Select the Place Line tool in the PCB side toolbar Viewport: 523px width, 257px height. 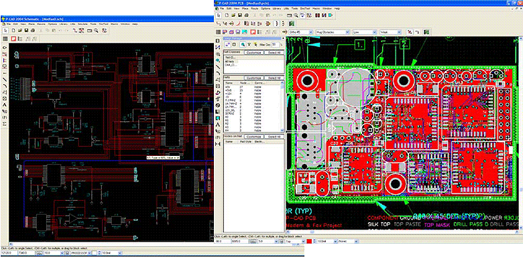pyautogui.click(x=218, y=67)
